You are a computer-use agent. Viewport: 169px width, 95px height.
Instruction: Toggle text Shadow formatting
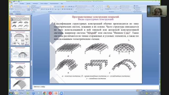(x=50, y=9)
